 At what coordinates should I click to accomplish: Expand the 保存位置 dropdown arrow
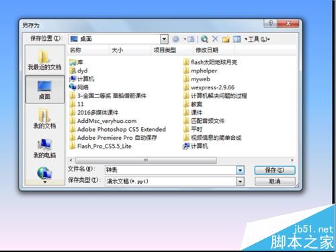point(164,39)
